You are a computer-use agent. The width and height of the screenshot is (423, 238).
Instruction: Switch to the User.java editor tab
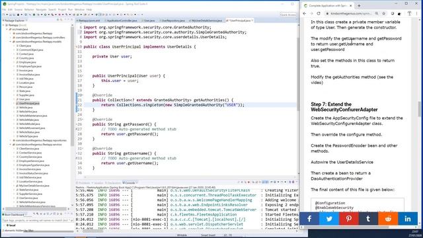click(149, 20)
